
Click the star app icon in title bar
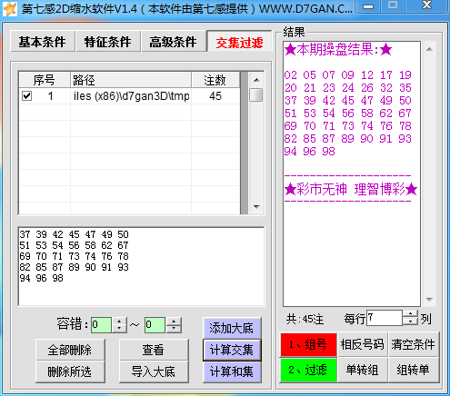pos(10,9)
